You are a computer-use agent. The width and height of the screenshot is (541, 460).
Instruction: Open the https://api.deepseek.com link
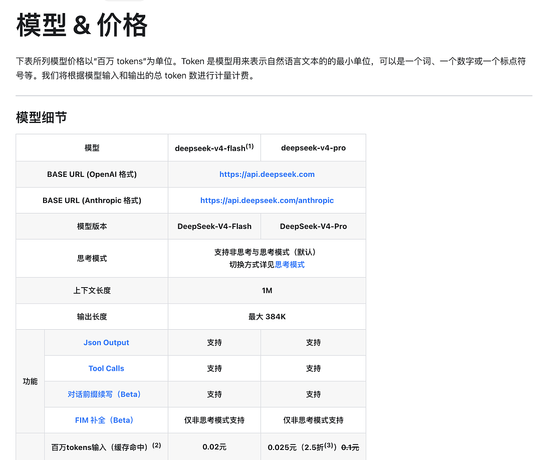click(266, 174)
